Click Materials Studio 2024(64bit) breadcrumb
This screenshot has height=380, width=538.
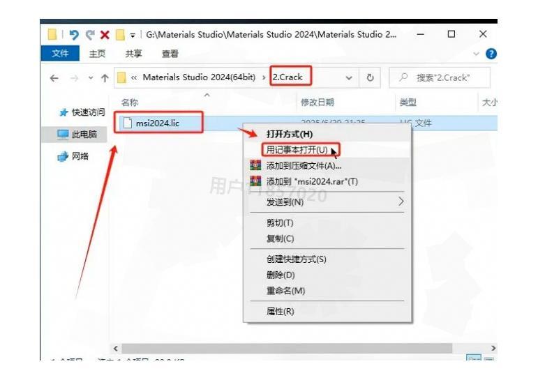pyautogui.click(x=199, y=77)
